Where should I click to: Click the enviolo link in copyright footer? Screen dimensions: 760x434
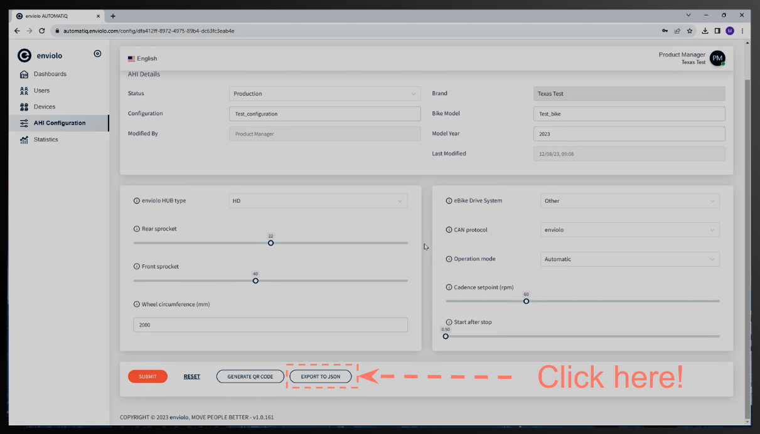point(179,417)
